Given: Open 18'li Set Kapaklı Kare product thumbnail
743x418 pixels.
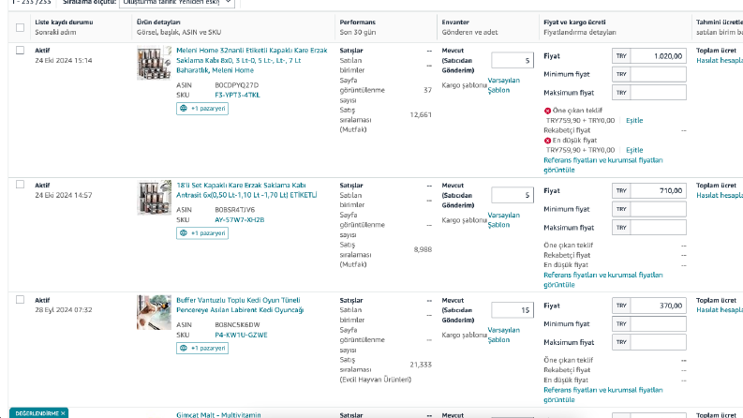Looking at the screenshot, I should coord(154,197).
